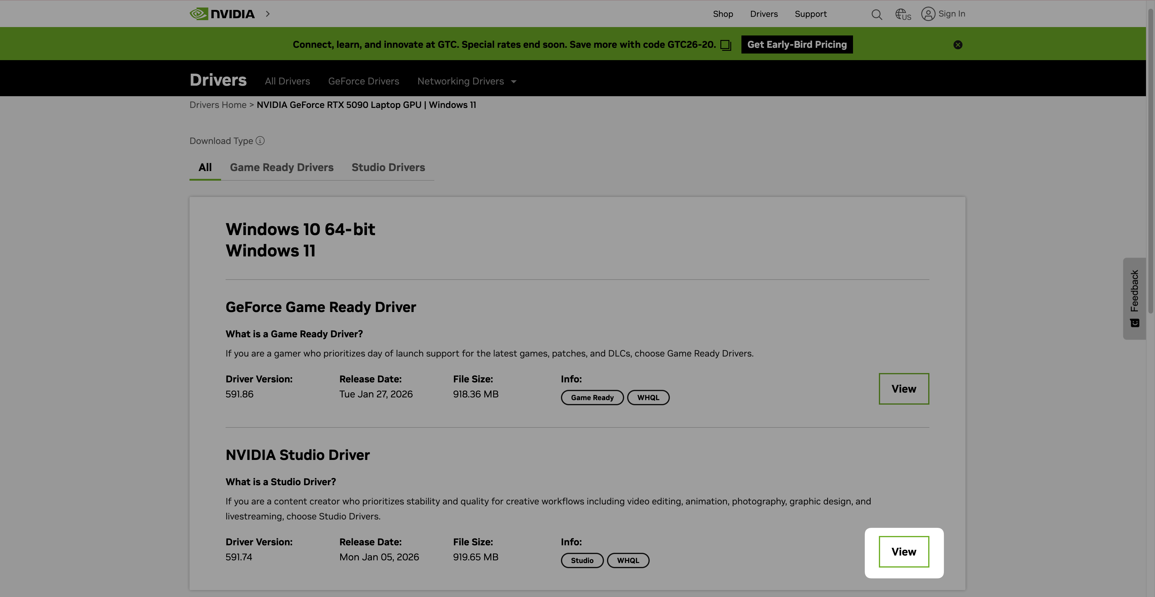The image size is (1155, 597).
Task: Select the Game Ready Drivers tab
Action: pos(282,167)
